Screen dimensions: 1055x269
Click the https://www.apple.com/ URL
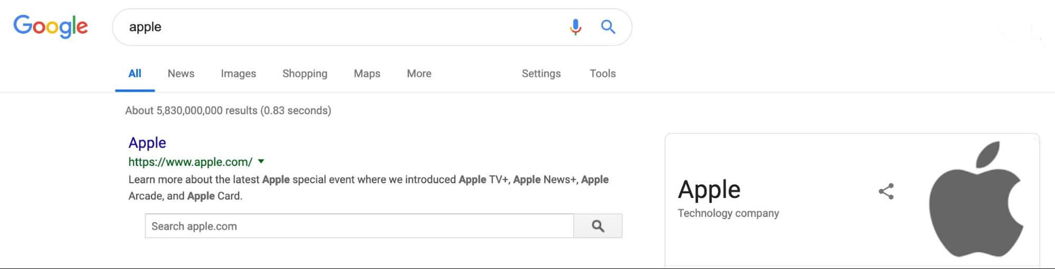[190, 162]
